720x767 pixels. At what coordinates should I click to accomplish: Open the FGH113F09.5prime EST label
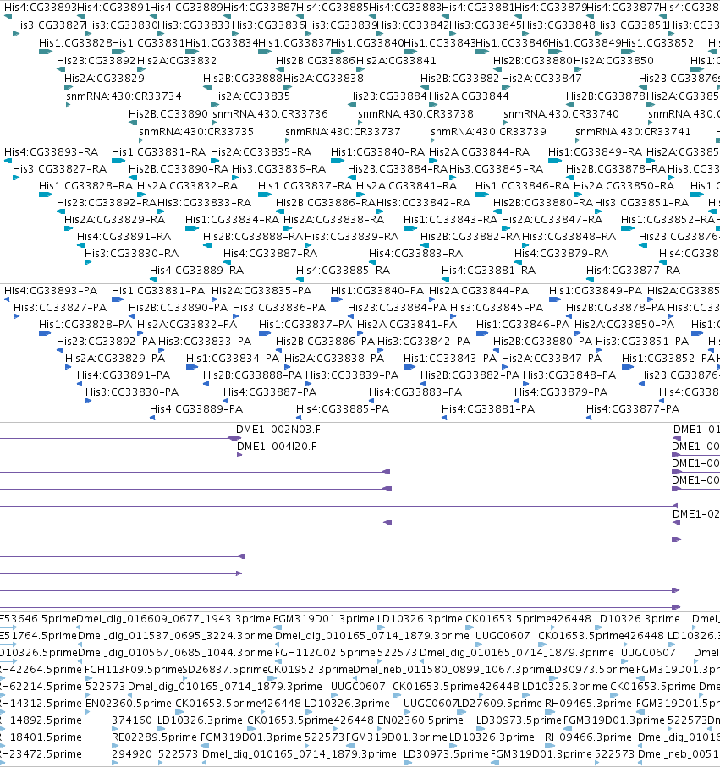[133, 670]
